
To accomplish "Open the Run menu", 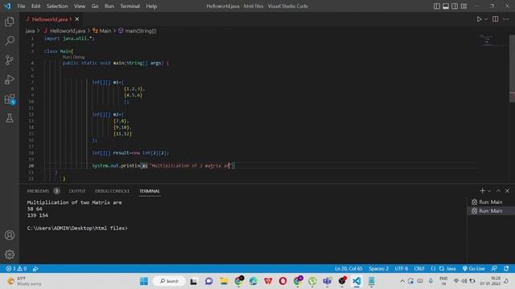I will 109,6.
